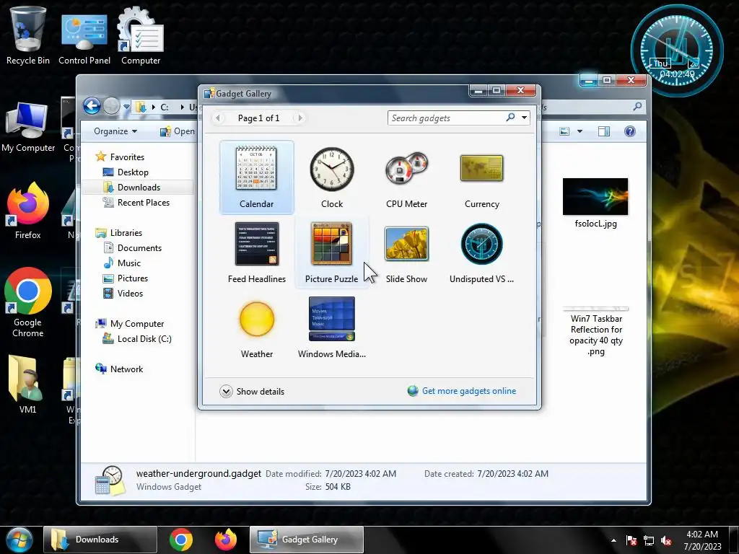Select Local Disk (C:) in navigation pane
This screenshot has width=739, height=554.
[x=137, y=339]
